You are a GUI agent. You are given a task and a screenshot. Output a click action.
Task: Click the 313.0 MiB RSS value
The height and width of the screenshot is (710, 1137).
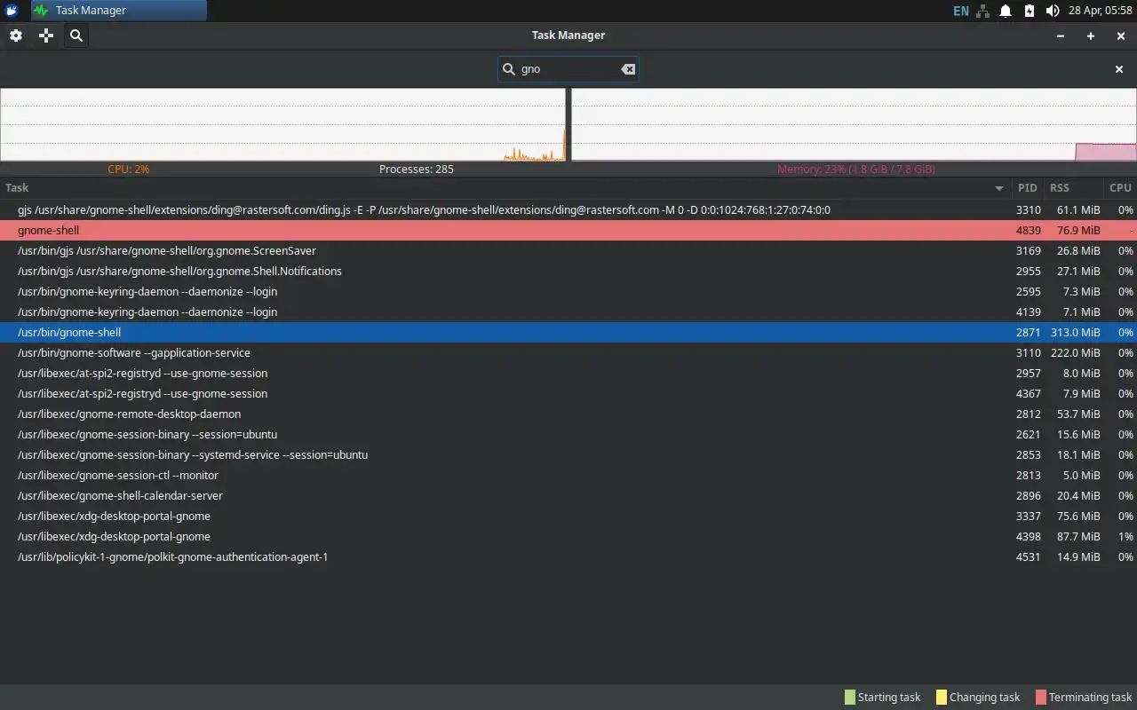1076,333
